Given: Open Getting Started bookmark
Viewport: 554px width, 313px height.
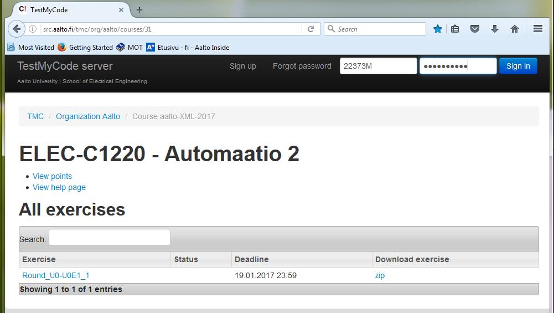Looking at the screenshot, I should click(x=85, y=48).
